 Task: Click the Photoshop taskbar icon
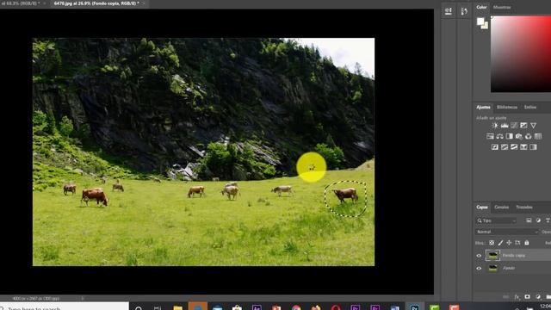click(415, 307)
